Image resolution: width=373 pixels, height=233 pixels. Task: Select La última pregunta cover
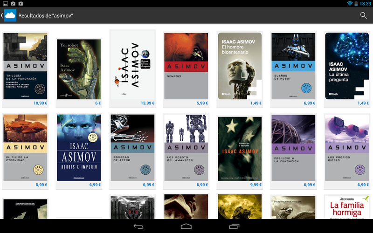coord(347,66)
